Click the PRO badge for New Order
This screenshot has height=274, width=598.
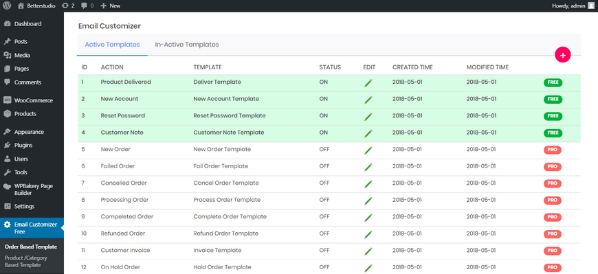[x=553, y=150]
